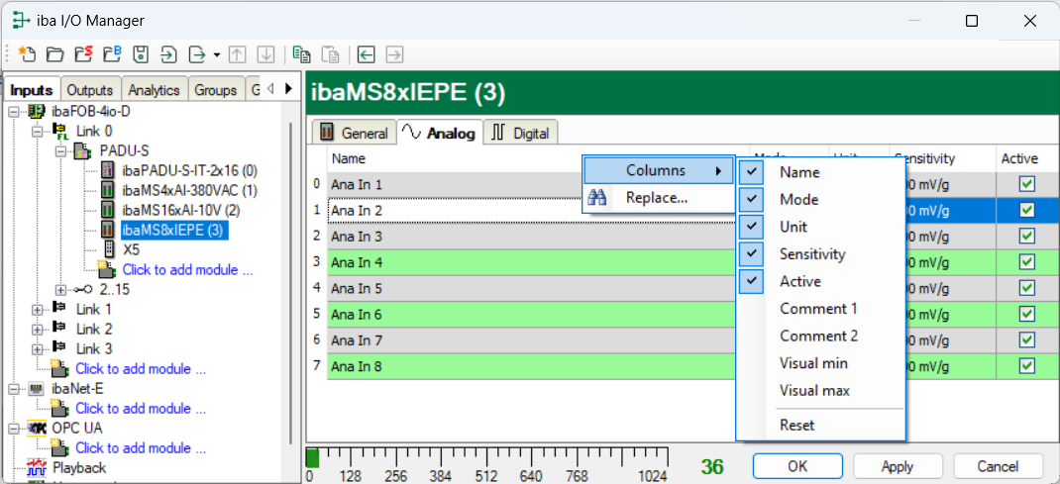The height and width of the screenshot is (484, 1060).
Task: Collapse the PADU-S tree node
Action: pyautogui.click(x=60, y=150)
